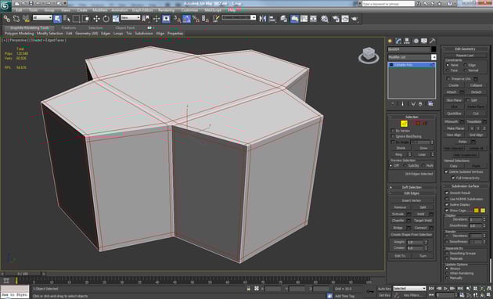Screen dimensions: 493x299
Task: Open the Modify command panel tab
Action: [398, 41]
